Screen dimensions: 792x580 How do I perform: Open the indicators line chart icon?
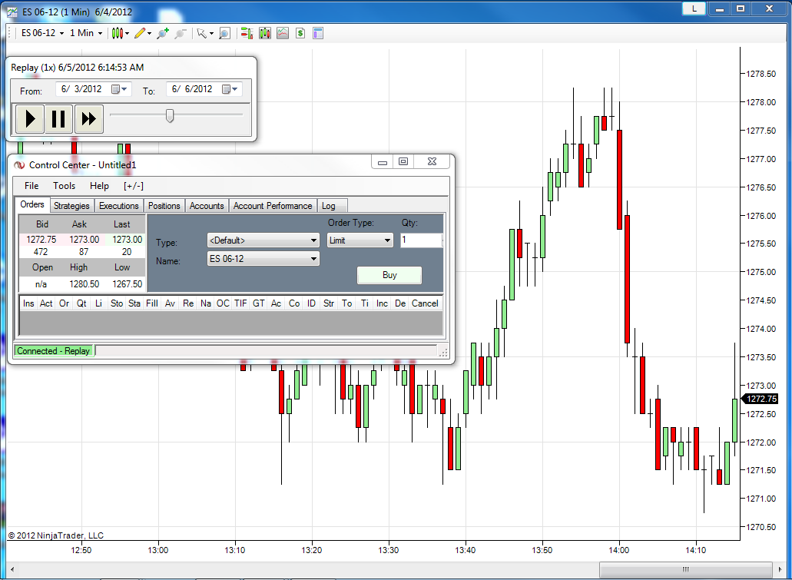click(283, 33)
